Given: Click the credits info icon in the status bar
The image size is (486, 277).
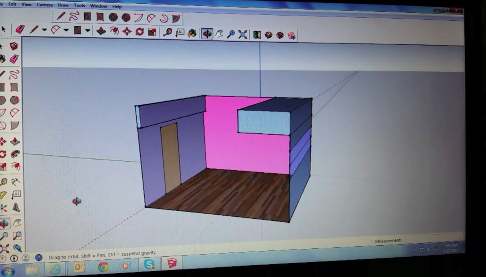Looking at the screenshot, I should [x=14, y=258].
